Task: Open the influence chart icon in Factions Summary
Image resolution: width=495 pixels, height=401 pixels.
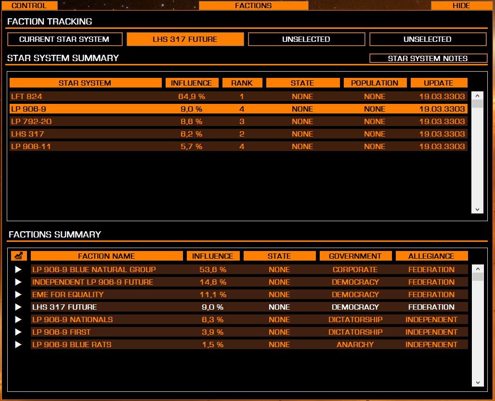Action: [19, 256]
